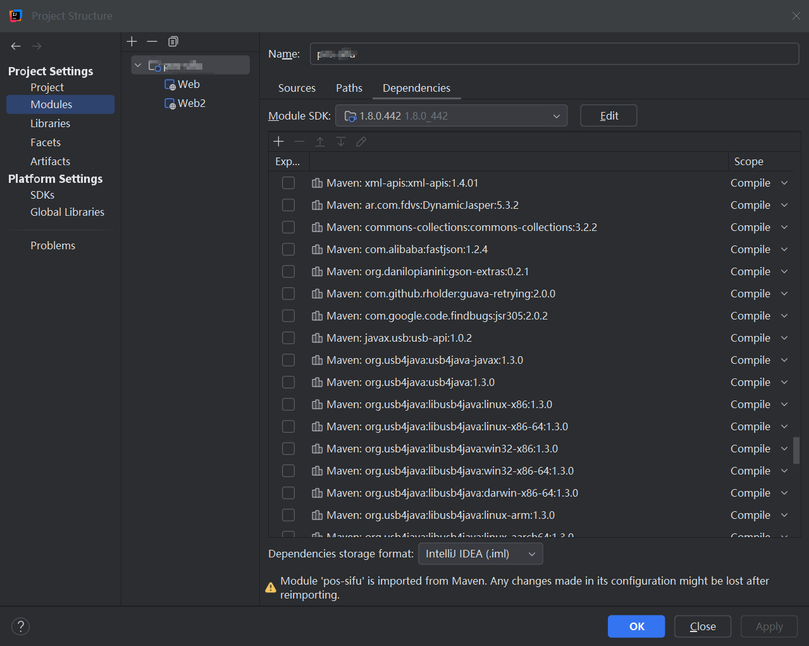Select the Web2 facet in tree
This screenshot has height=646, width=809.
(x=191, y=103)
